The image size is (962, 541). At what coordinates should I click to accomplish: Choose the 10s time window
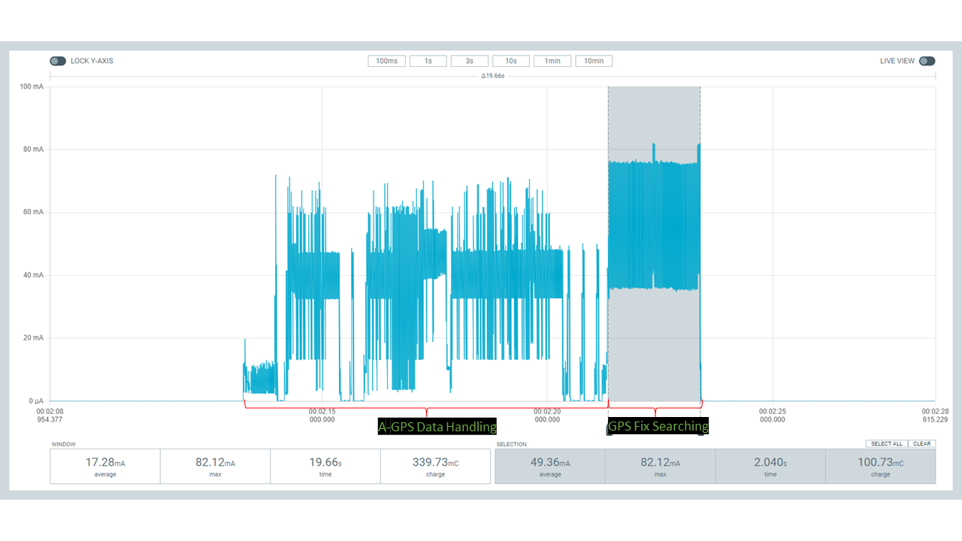click(x=511, y=61)
